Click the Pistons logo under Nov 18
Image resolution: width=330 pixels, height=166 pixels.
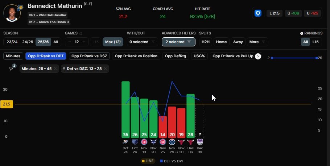pos(144,142)
